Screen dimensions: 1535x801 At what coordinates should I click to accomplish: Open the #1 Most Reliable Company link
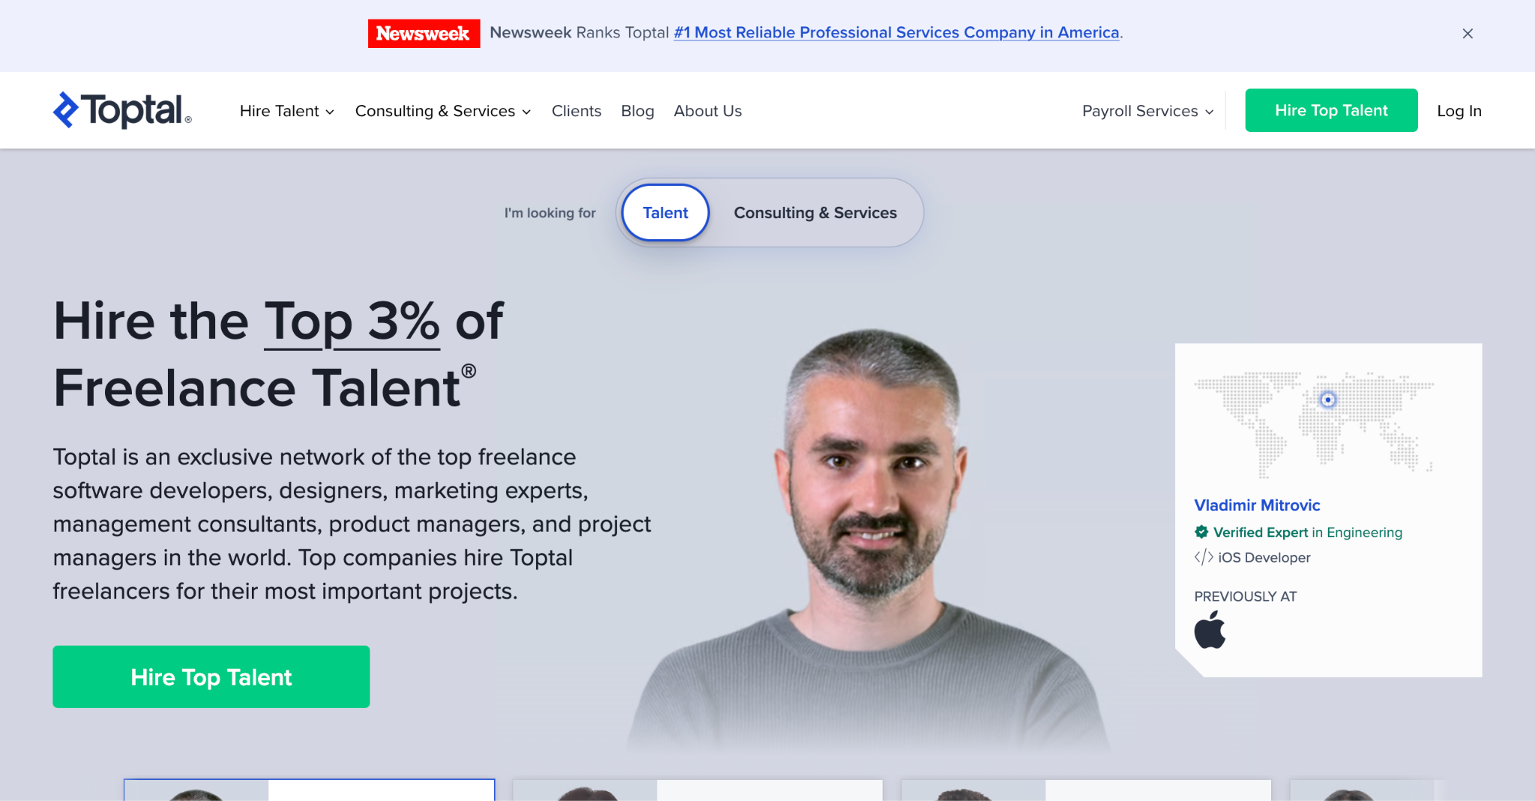tap(896, 32)
